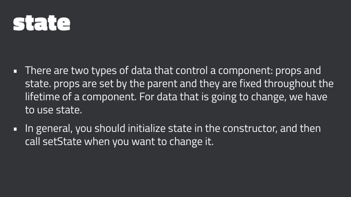The height and width of the screenshot is (197, 351).
Task: Click the phrase "to use state."
Action: pos(53,110)
